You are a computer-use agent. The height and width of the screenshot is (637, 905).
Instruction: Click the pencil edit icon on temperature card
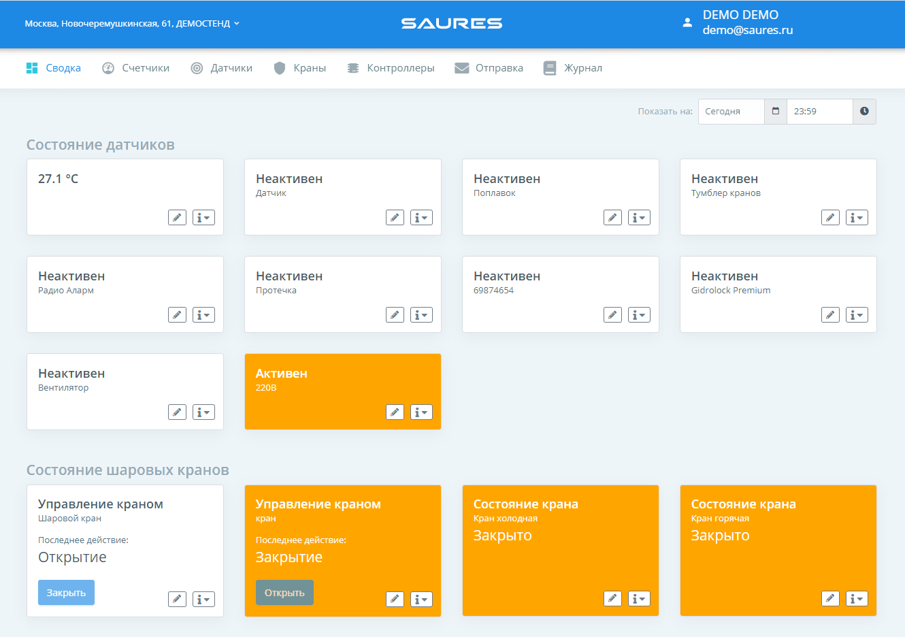tap(177, 218)
